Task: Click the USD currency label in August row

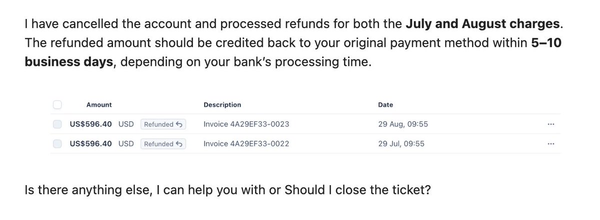Action: pyautogui.click(x=126, y=124)
